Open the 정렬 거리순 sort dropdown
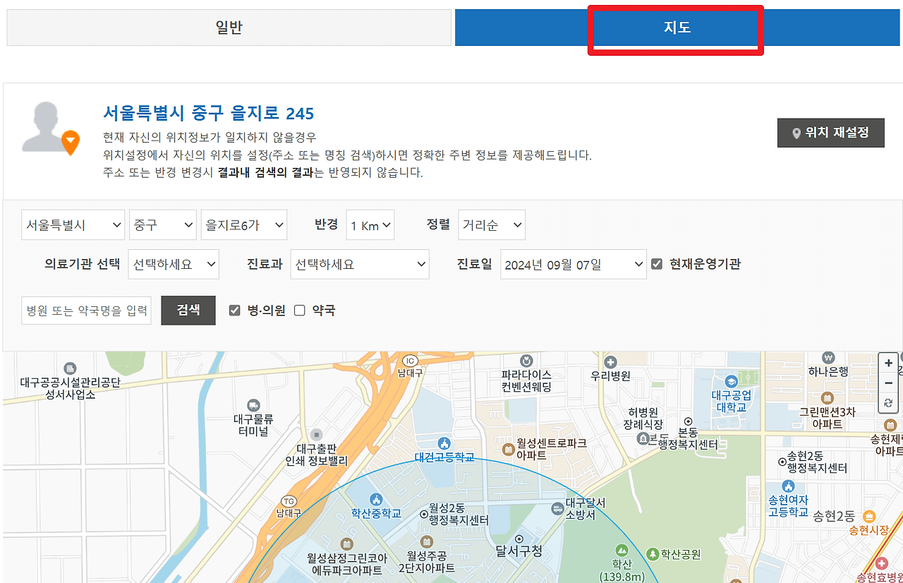 click(x=492, y=225)
